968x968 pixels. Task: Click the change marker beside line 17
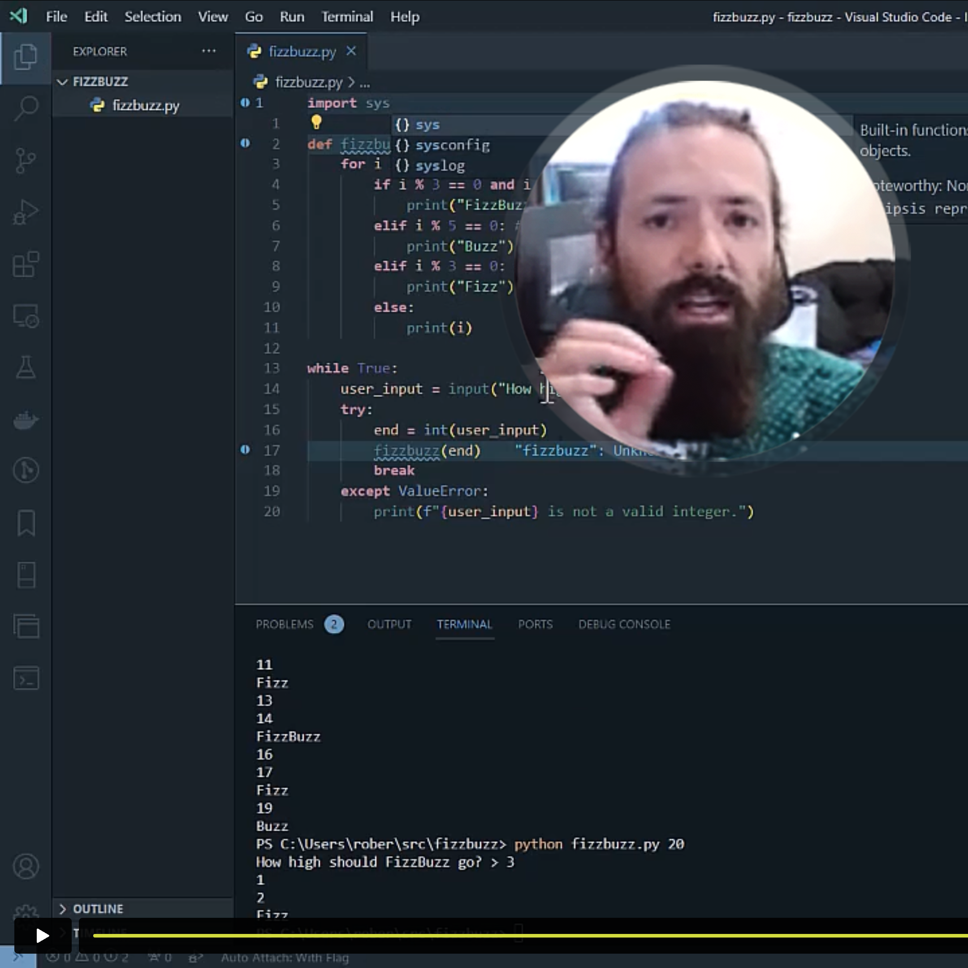(x=245, y=449)
